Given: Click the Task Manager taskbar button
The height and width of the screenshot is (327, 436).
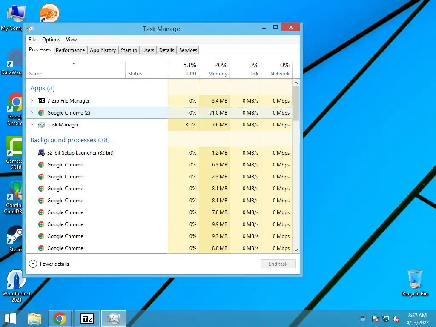Looking at the screenshot, I should [x=113, y=318].
